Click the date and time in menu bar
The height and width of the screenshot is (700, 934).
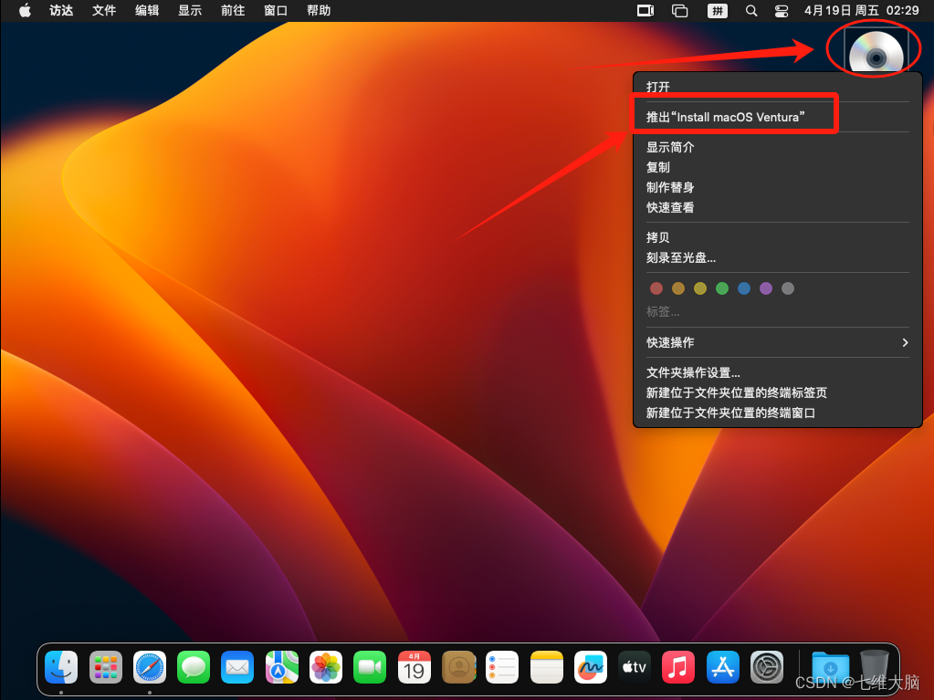[x=861, y=11]
